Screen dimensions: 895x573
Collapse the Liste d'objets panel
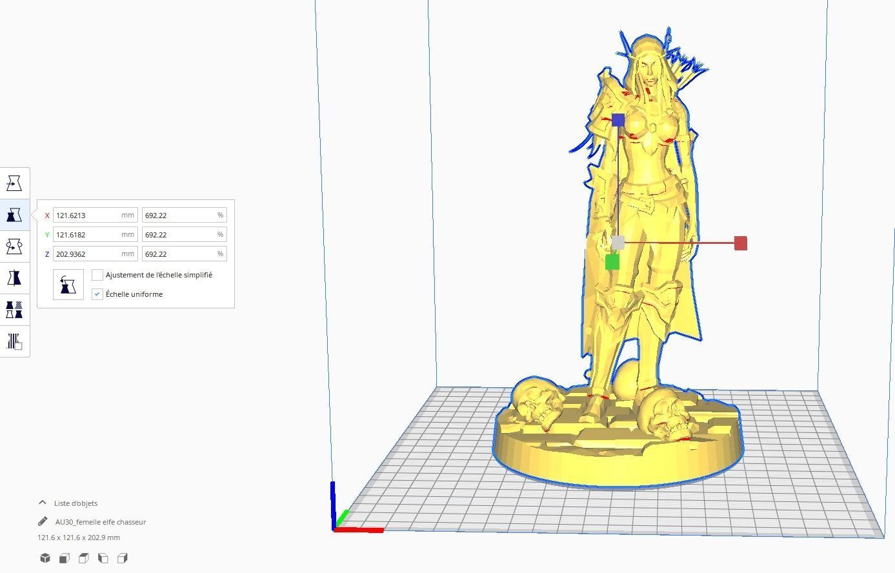43,503
